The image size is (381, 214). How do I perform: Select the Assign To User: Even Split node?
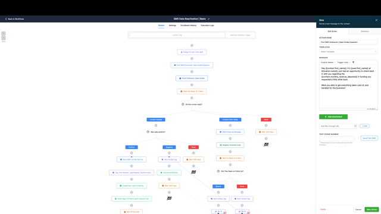pos(192,52)
